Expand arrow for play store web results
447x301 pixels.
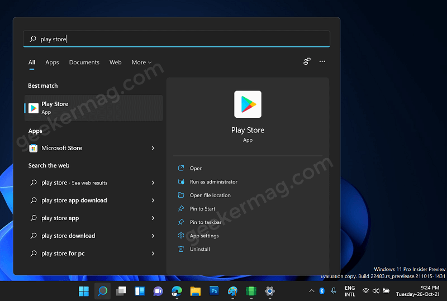tap(153, 183)
